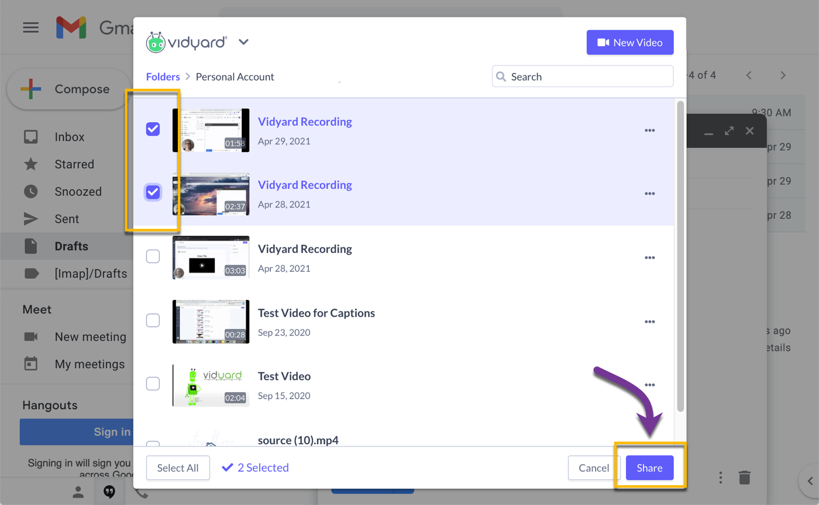Image resolution: width=819 pixels, height=505 pixels.
Task: Click the Drafts document icon
Action: click(x=31, y=246)
